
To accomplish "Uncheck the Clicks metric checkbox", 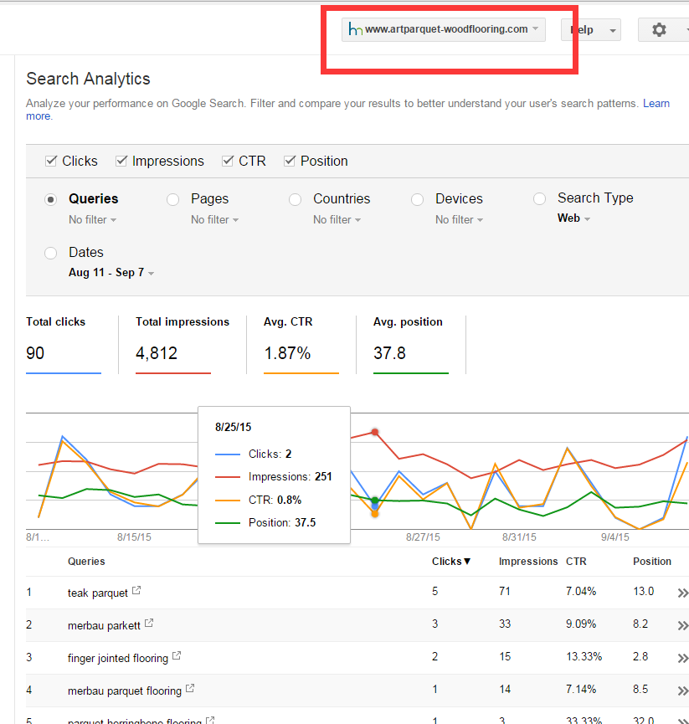I will pos(51,162).
